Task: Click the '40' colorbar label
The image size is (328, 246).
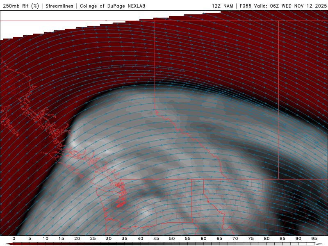Action: pyautogui.click(x=140, y=239)
